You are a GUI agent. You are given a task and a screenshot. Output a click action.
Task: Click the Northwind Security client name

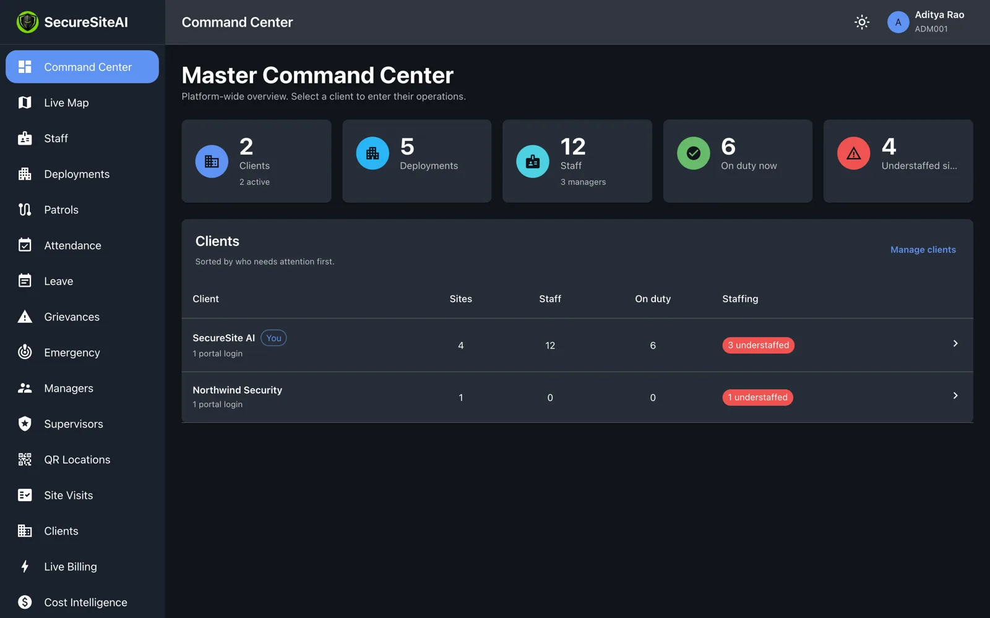237,390
